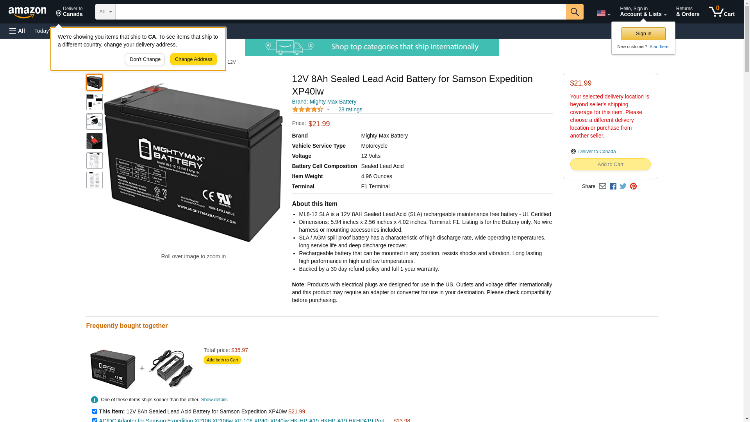
Task: Open the Amazon home logo
Action: [x=27, y=12]
